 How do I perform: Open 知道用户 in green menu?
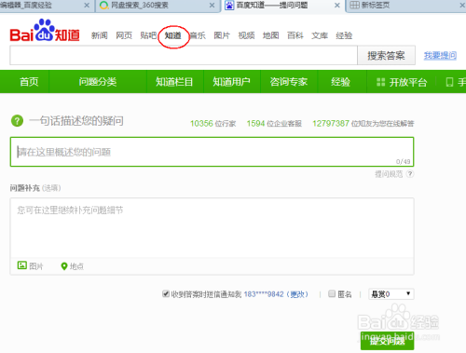[x=231, y=82]
